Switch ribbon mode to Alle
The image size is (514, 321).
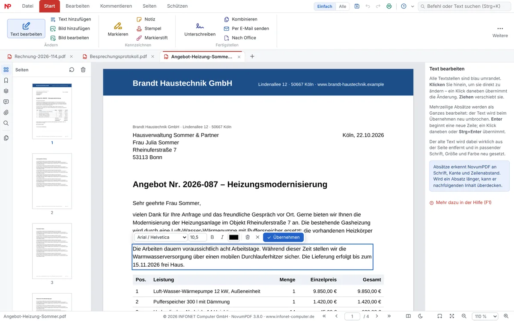343,6
